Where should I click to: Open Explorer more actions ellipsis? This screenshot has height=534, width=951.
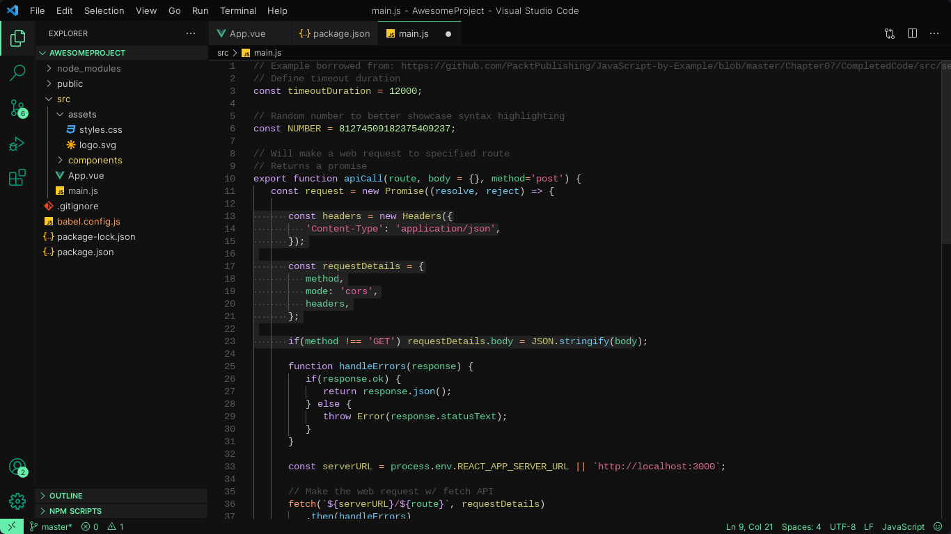point(191,33)
